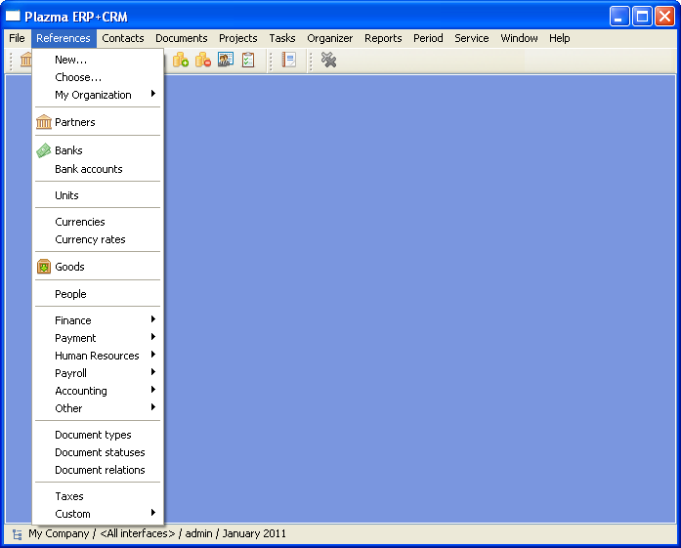The image size is (681, 548).
Task: Select Currency rates from the menu
Action: click(90, 239)
